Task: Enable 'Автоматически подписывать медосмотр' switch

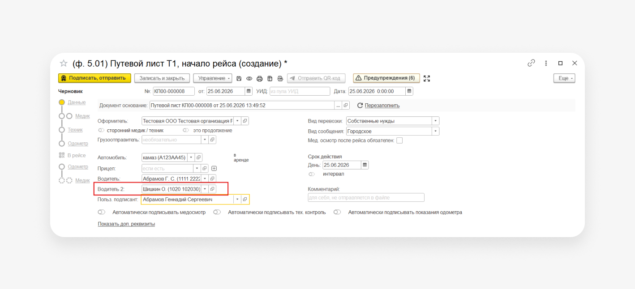Action: tap(102, 212)
